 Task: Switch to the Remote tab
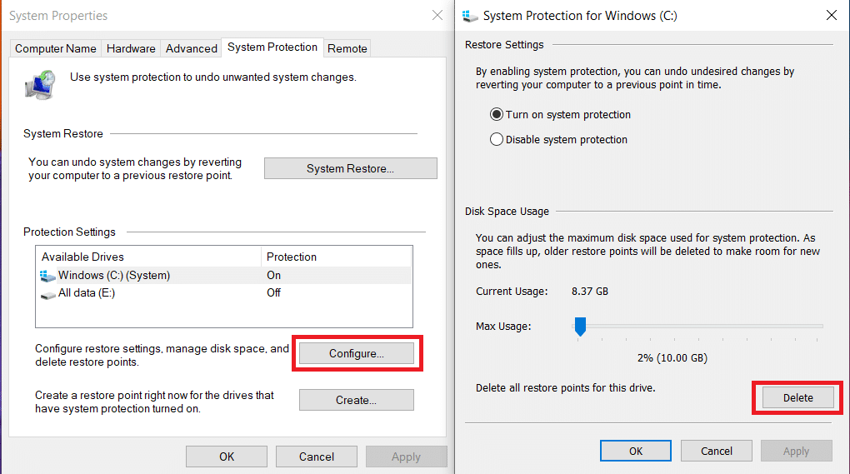click(347, 48)
